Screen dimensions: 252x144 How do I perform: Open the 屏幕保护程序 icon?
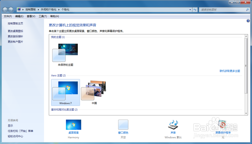223,125
